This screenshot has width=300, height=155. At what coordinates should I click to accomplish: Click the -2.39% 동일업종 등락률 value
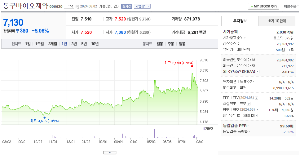point(288,132)
